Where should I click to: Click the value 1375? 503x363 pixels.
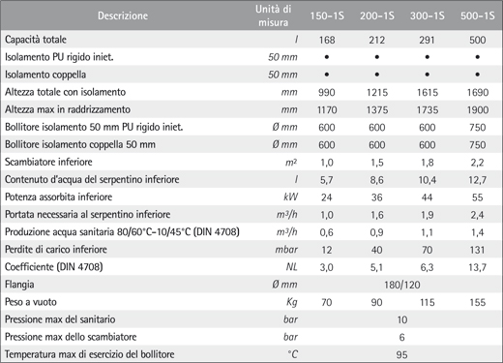(377, 110)
